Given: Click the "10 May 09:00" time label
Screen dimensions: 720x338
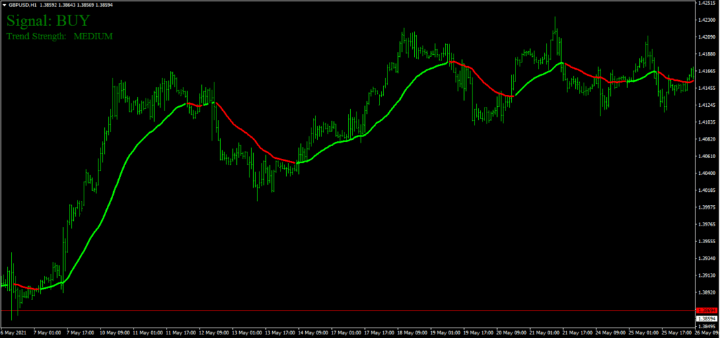Looking at the screenshot, I should point(115,332).
